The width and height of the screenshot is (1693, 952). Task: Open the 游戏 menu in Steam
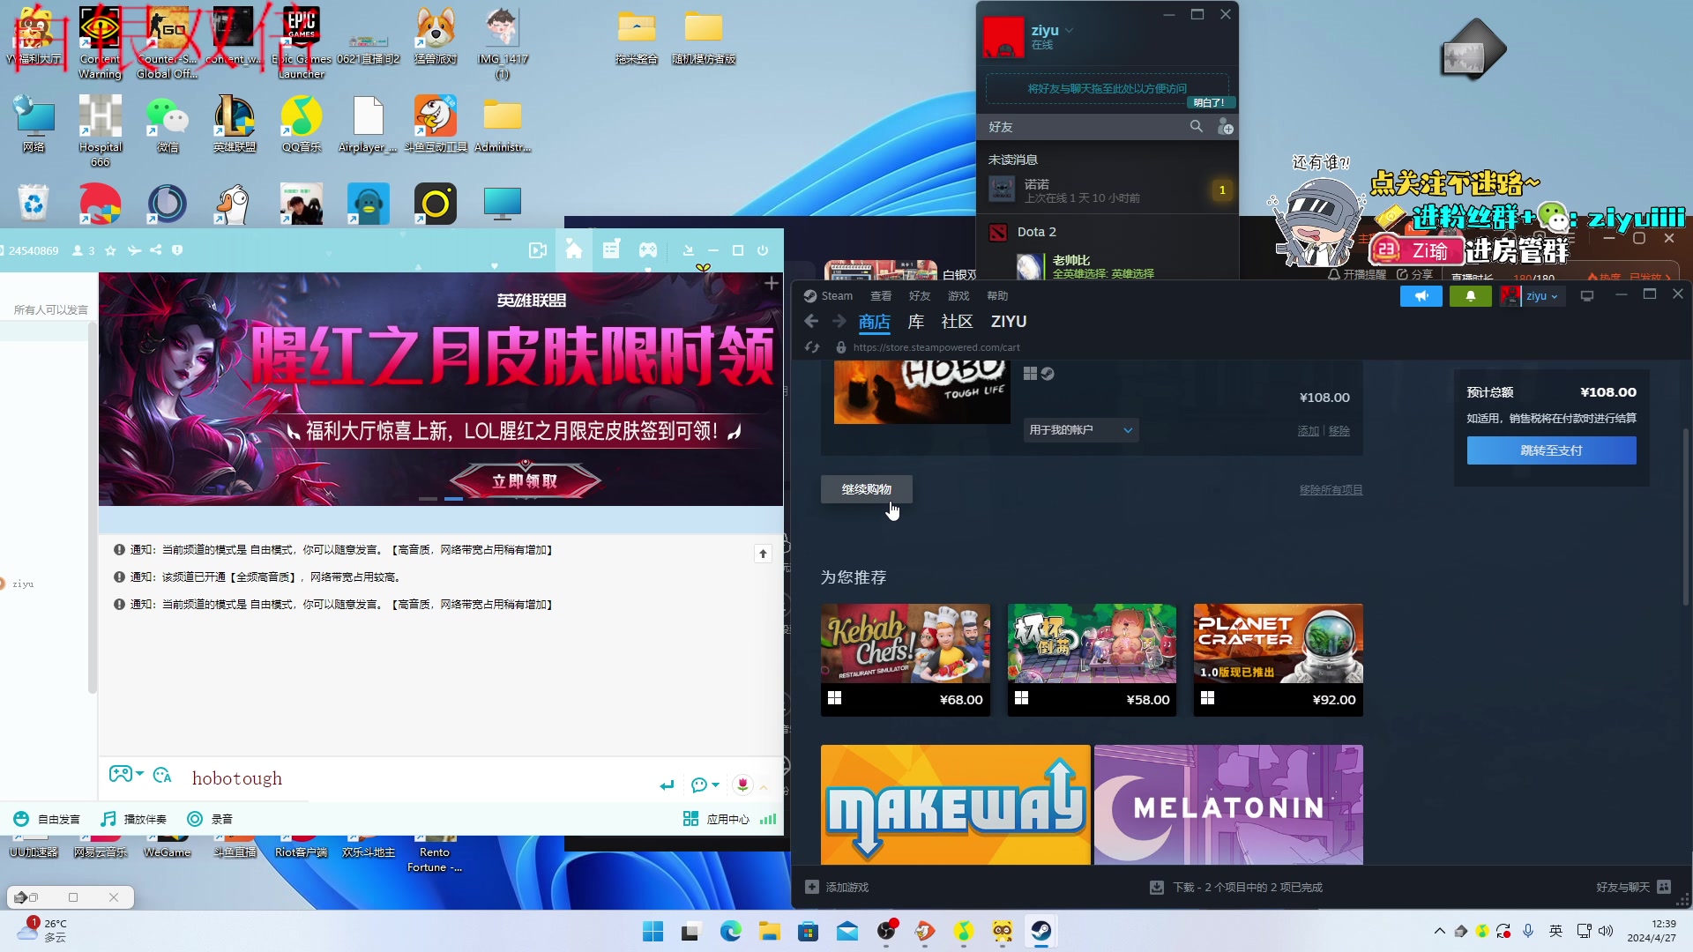click(958, 296)
